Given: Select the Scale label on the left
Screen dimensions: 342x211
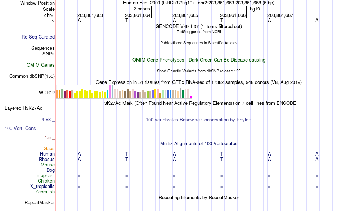Looking at the screenshot, I should coord(49,9).
